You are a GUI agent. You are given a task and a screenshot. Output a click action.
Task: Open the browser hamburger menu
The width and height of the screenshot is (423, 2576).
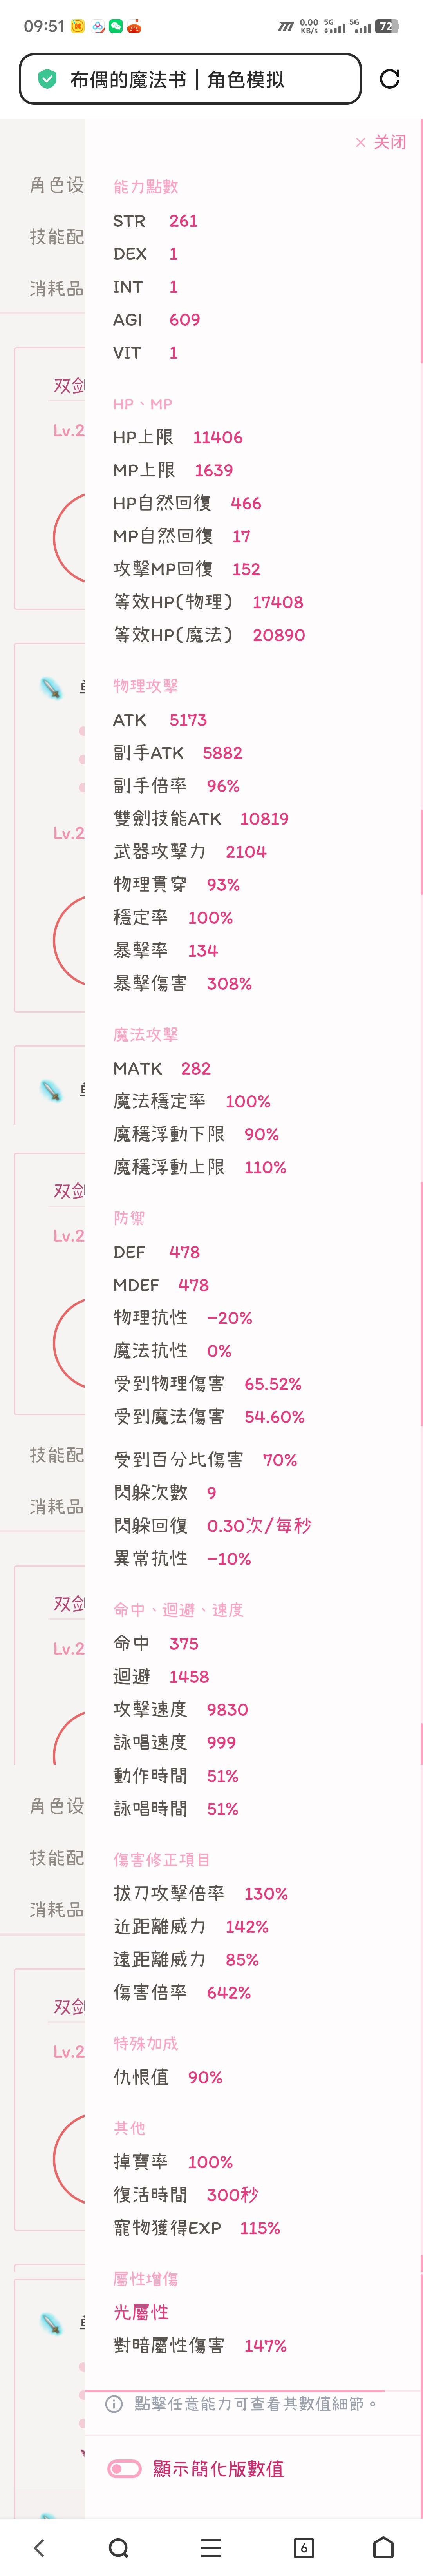210,2546
